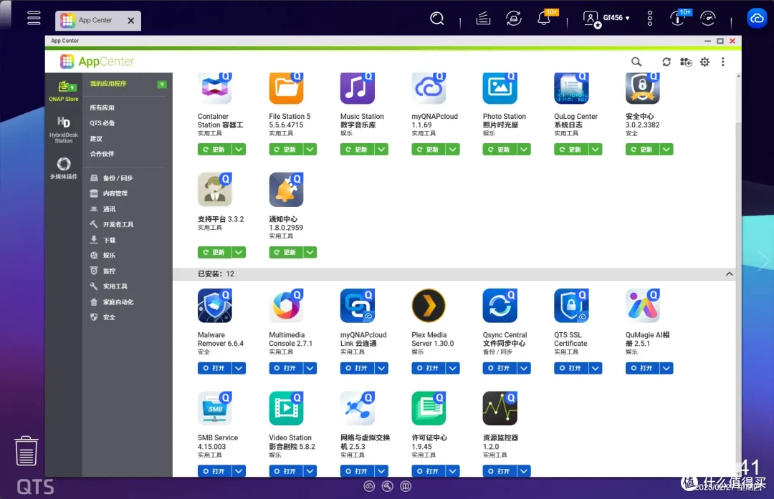
Task: Open 监控 category
Action: pos(102,271)
